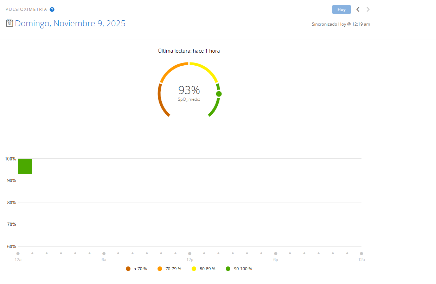Click the Sincronizado Hoy sync status text
Image resolution: width=436 pixels, height=284 pixels.
coord(341,24)
